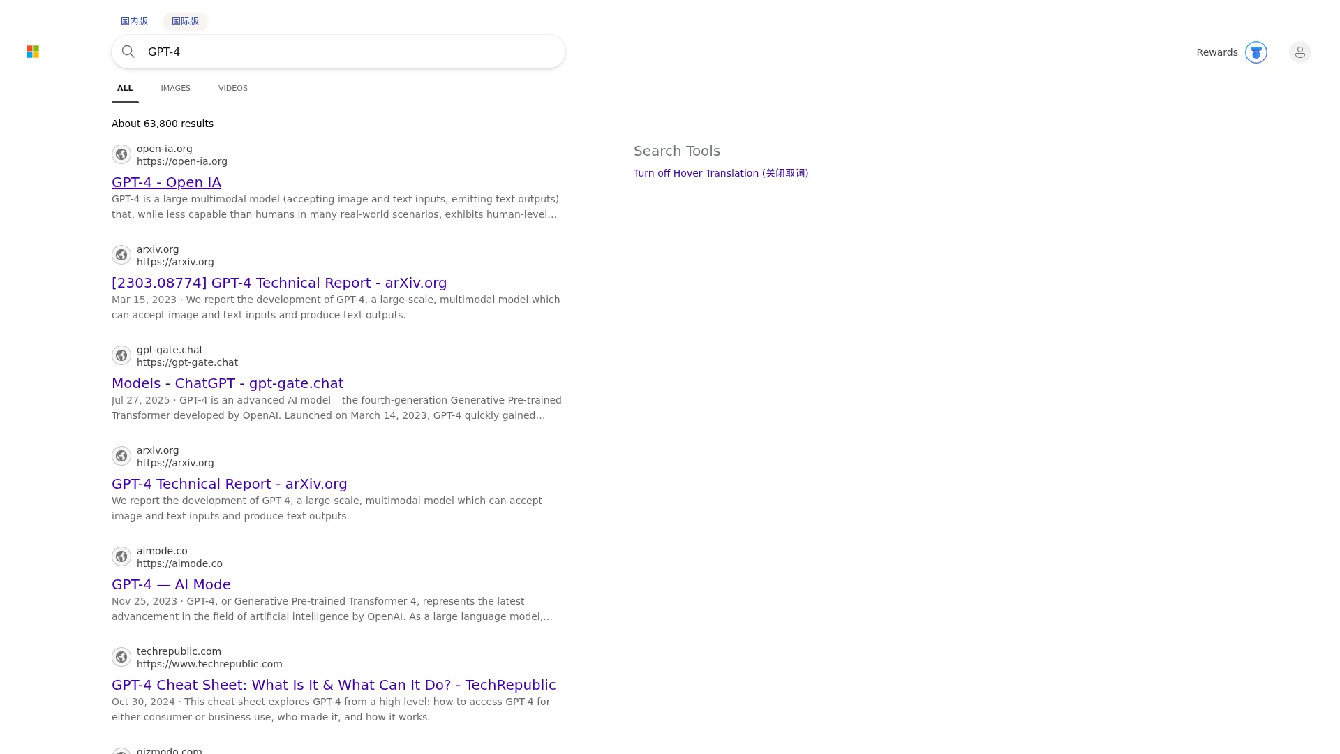Screen dimensions: 1340x754
Task: Click the globe icon beside aimode.co
Action: coord(121,556)
